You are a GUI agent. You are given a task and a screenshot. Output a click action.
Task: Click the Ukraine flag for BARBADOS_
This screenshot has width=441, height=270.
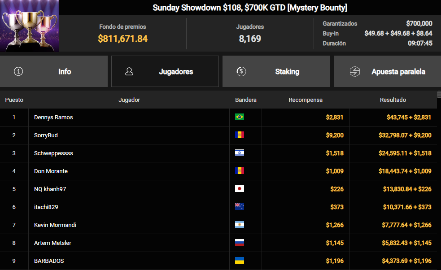coord(240,261)
